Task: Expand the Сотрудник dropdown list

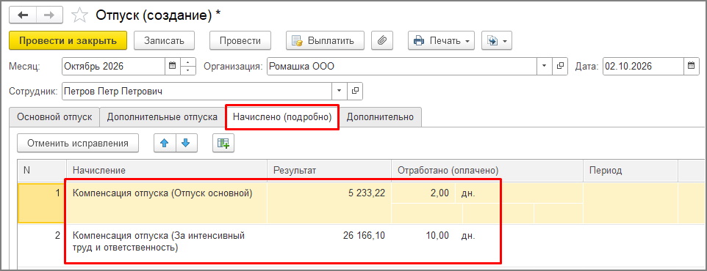Action: coord(339,92)
